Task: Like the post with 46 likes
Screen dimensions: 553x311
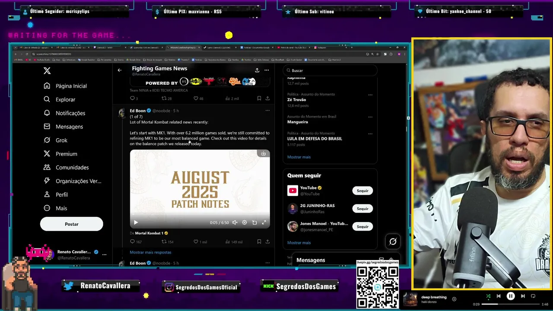Action: (x=198, y=98)
